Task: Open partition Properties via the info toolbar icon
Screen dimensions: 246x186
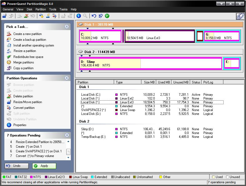Action: pos(78,16)
